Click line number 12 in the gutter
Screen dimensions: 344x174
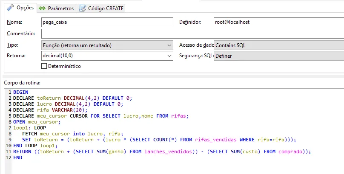click(9, 157)
